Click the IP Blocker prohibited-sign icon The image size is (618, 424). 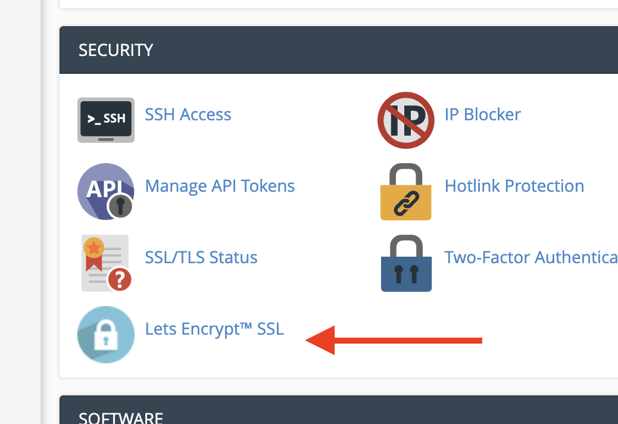pos(406,120)
